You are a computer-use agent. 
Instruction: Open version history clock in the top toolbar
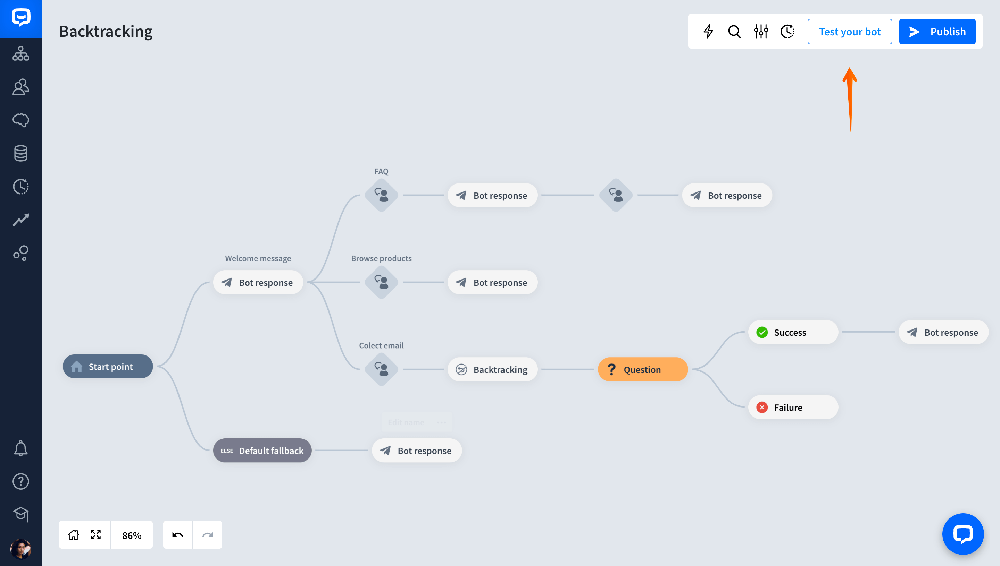point(787,32)
